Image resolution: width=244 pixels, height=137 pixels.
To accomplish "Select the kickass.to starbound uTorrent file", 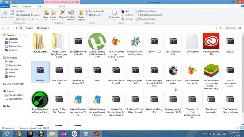I will click(x=97, y=45).
